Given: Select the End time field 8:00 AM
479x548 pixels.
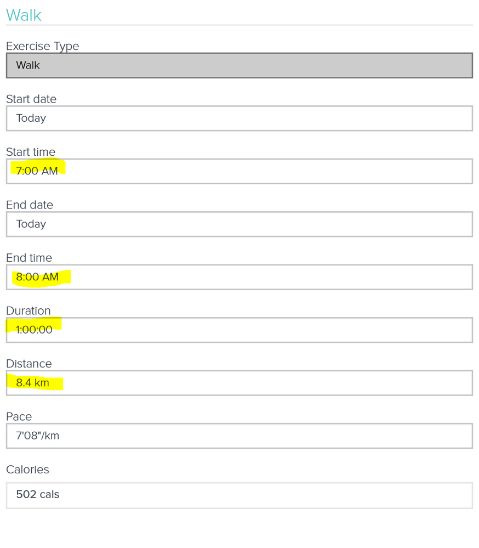Looking at the screenshot, I should coord(239,277).
